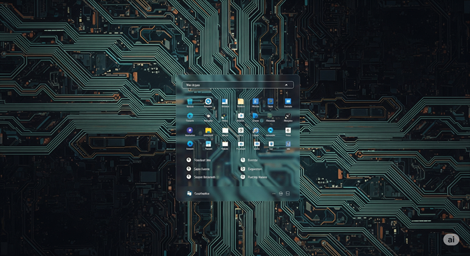This screenshot has height=256, width=470.
Task: Launch the white tile with clock symbol
Action: 241,130
